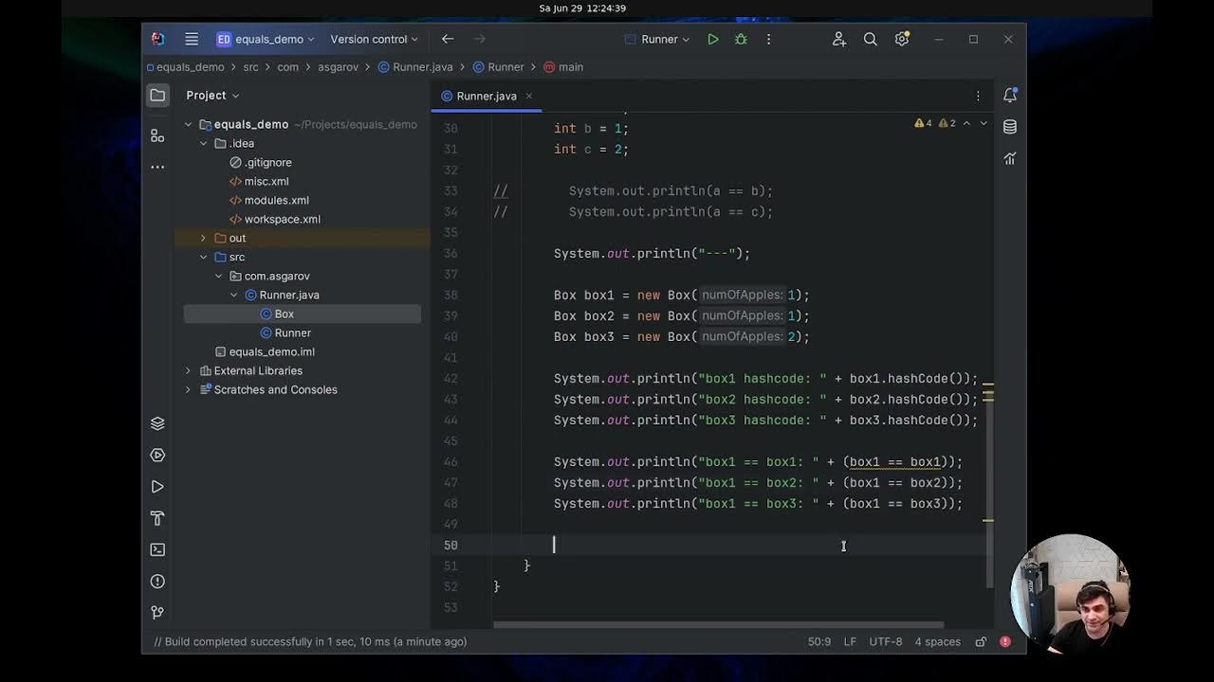Navigate back with the left arrow
The image size is (1214, 682).
tap(448, 39)
